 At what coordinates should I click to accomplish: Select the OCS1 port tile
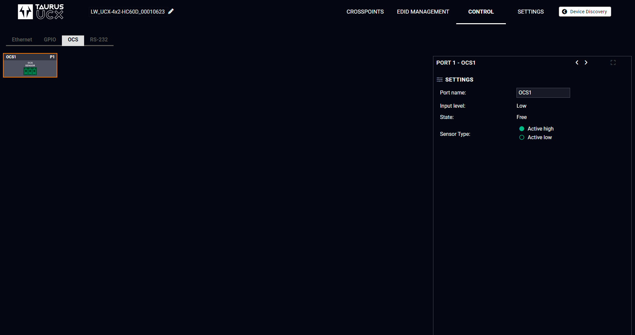point(30,65)
